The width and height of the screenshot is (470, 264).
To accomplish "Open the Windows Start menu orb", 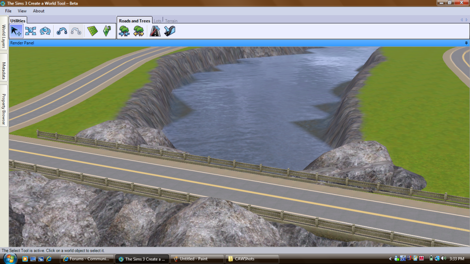I will pyautogui.click(x=10, y=258).
